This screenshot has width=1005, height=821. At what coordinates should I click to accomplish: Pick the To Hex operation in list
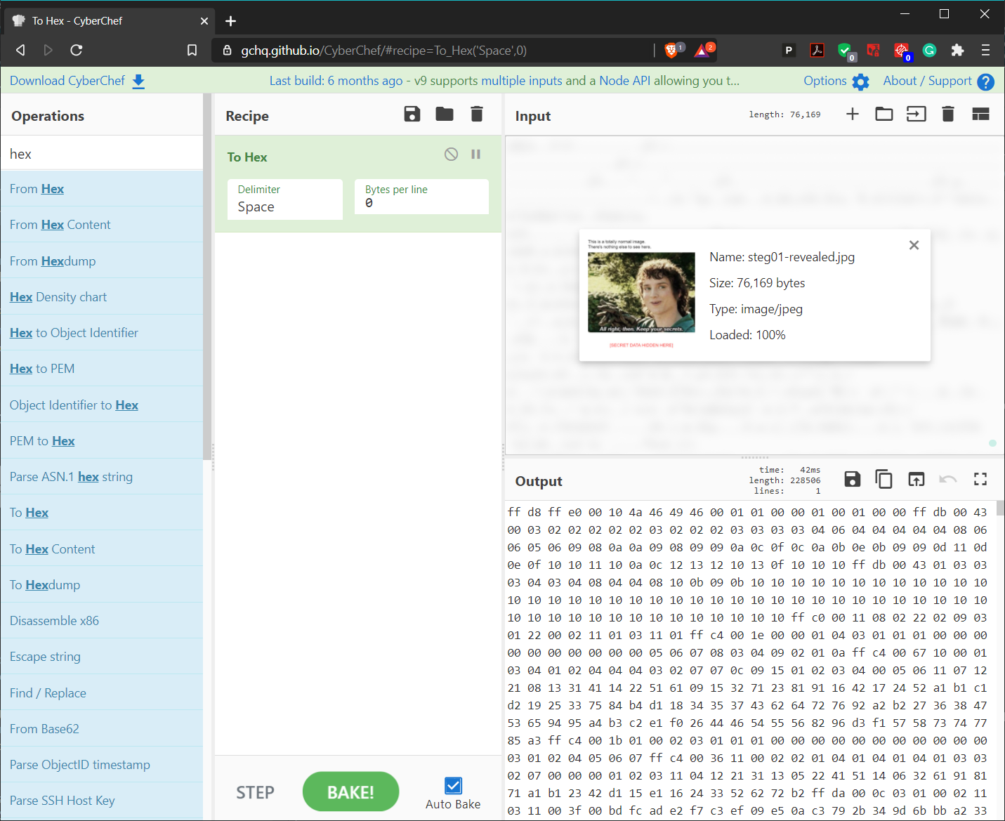(102, 513)
